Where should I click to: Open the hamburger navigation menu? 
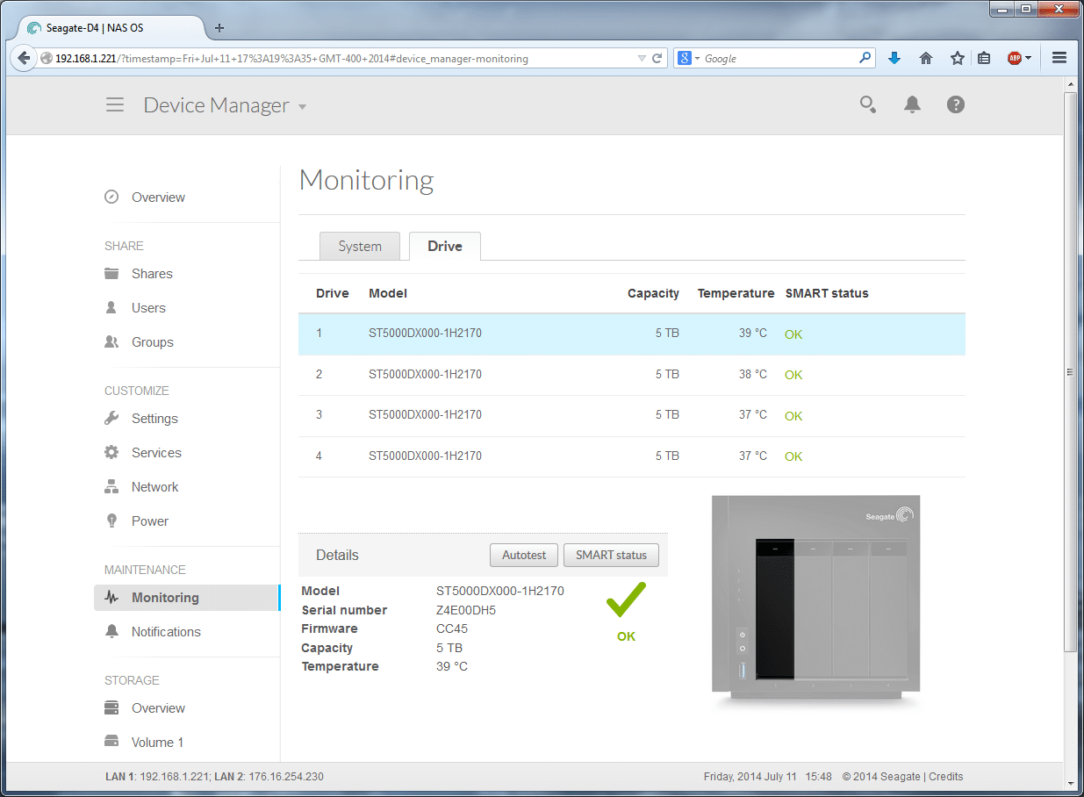[115, 105]
